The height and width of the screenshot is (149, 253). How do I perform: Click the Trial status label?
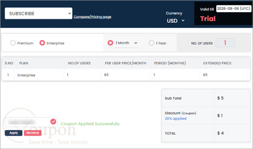coord(208,19)
